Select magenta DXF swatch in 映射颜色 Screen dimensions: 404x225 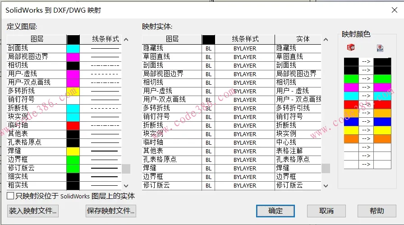point(382,87)
